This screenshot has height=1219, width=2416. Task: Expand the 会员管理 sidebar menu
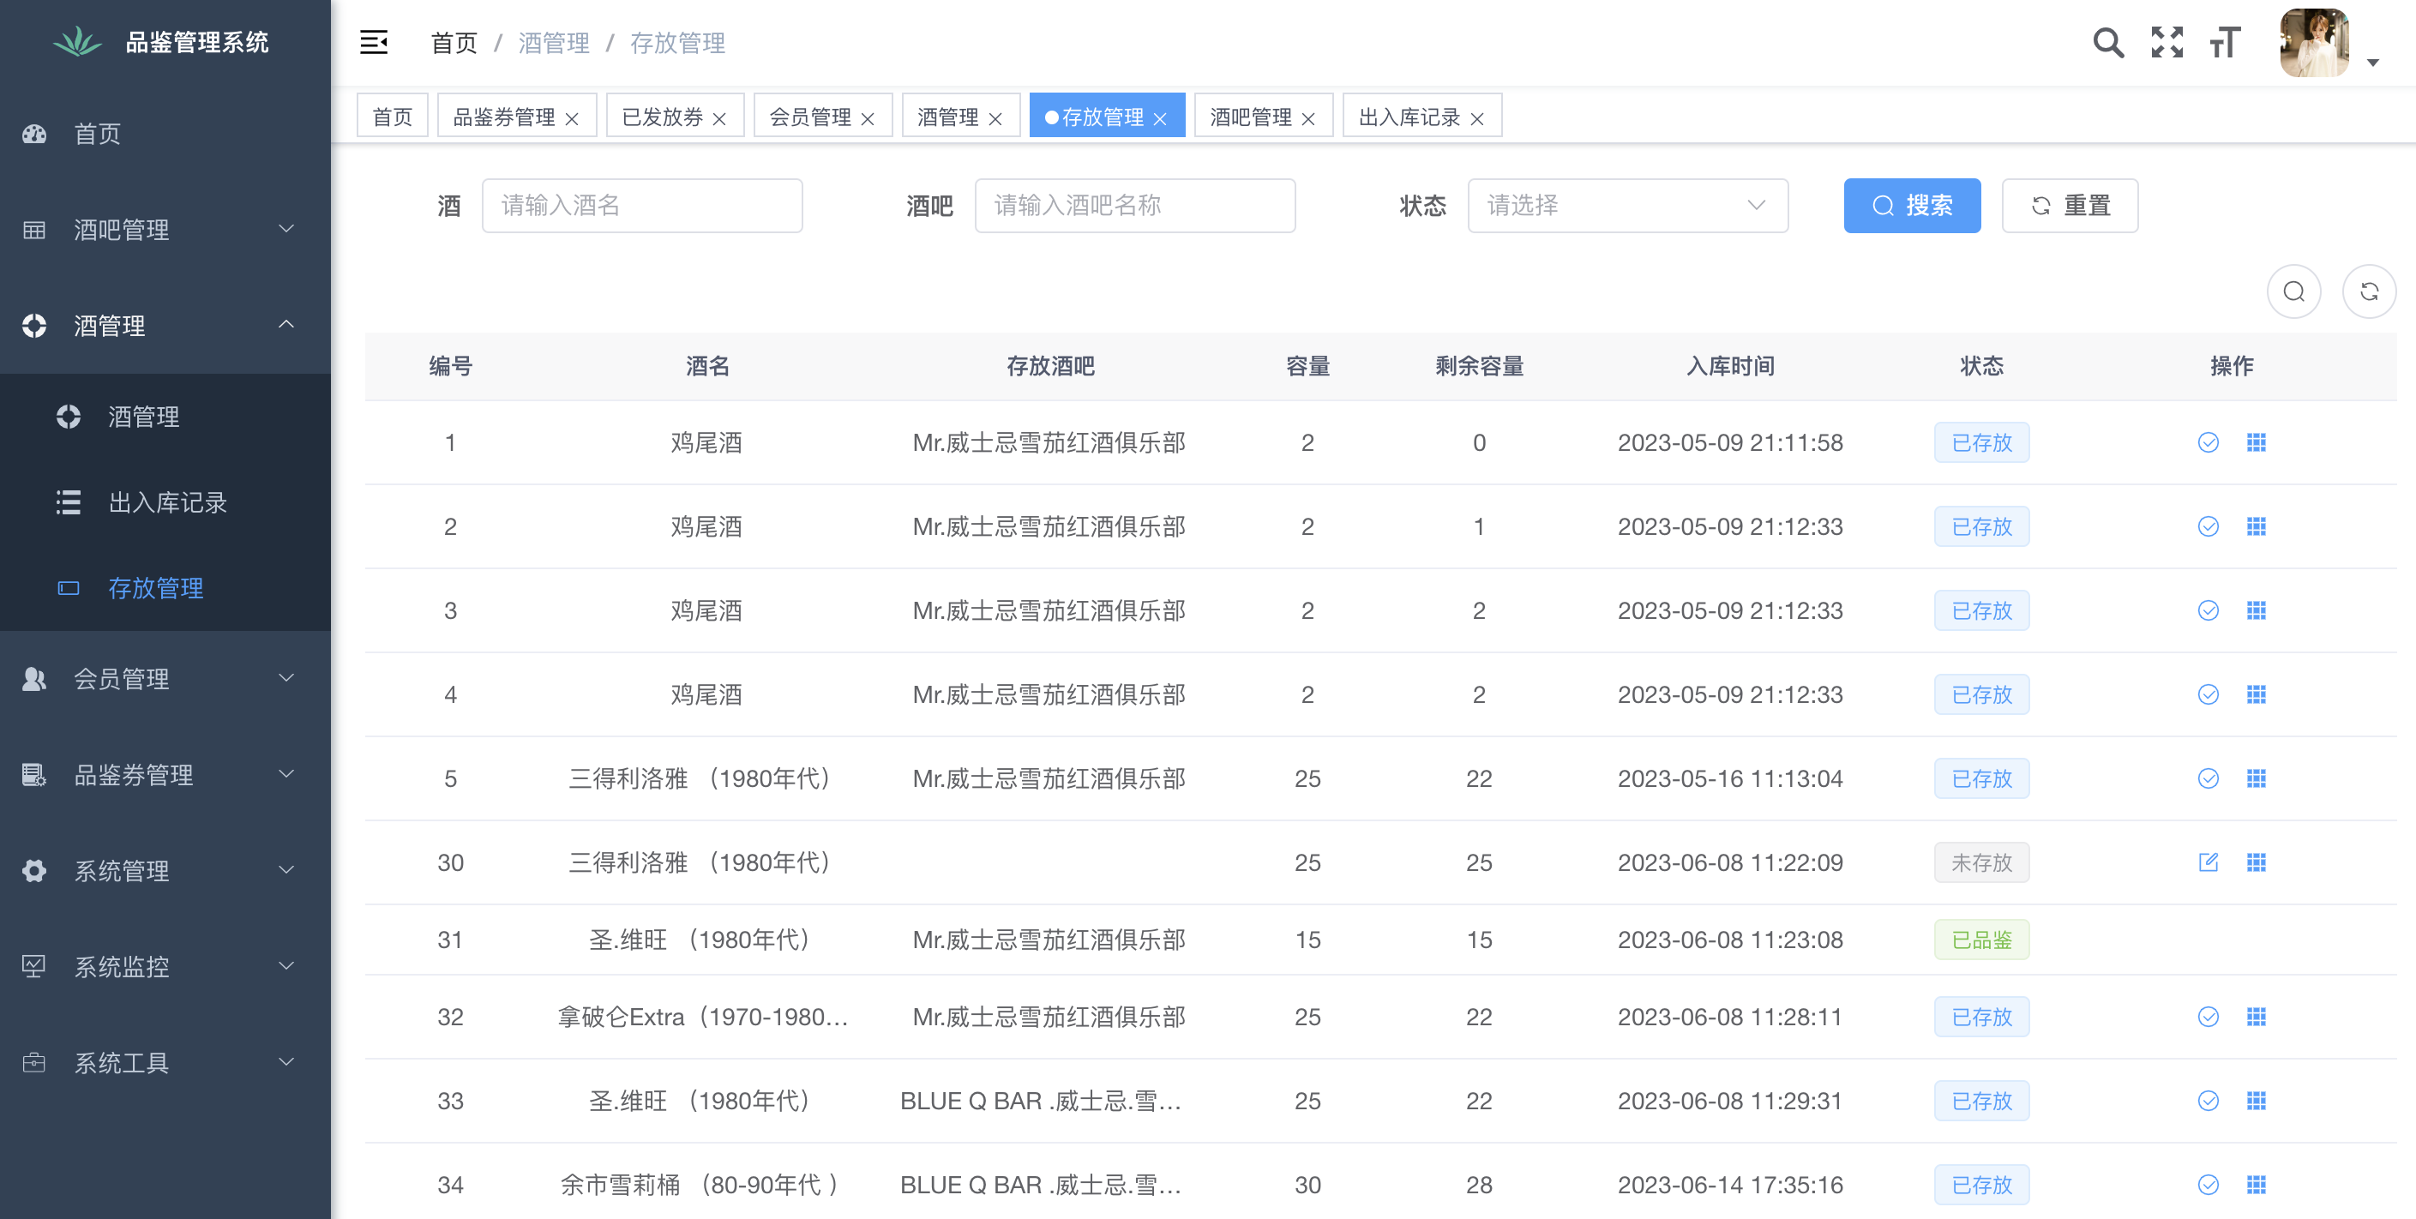(x=165, y=679)
